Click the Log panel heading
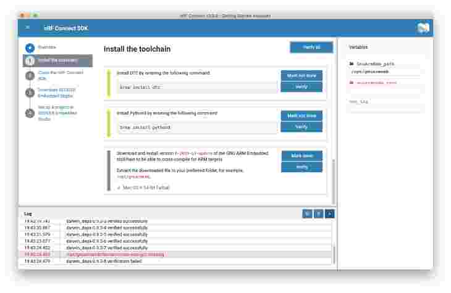Image resolution: width=451 pixels, height=293 pixels. click(28, 213)
